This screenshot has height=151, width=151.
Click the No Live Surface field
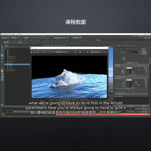[47, 38]
